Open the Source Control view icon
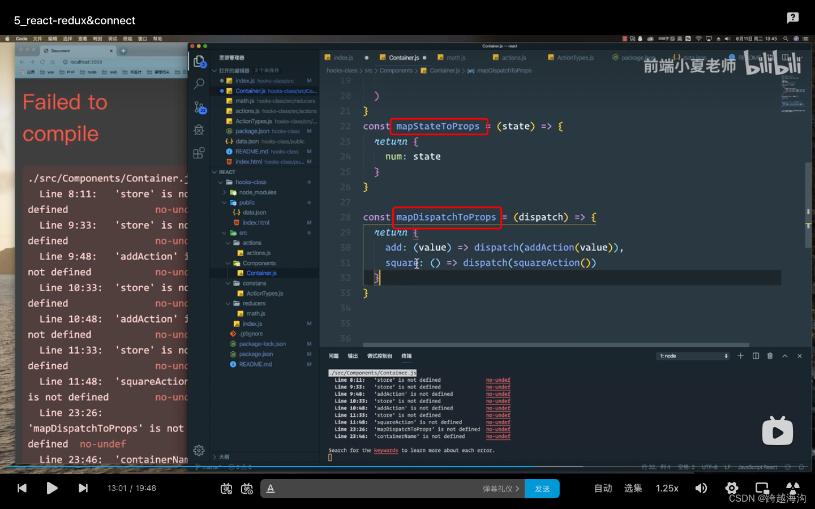 (199, 107)
